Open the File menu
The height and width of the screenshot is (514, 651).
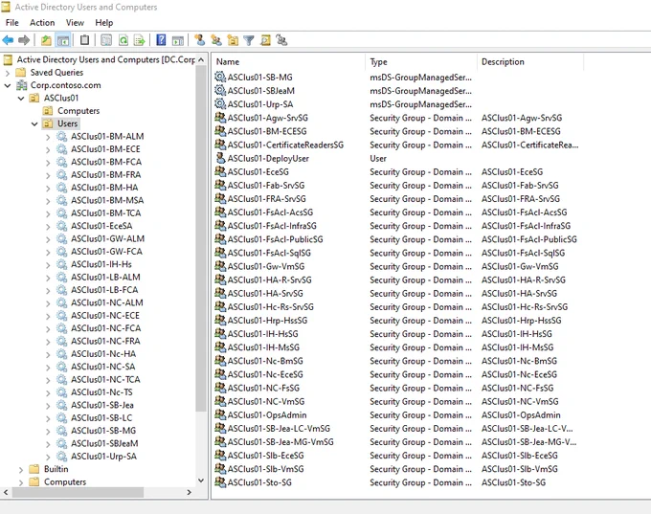(12, 22)
